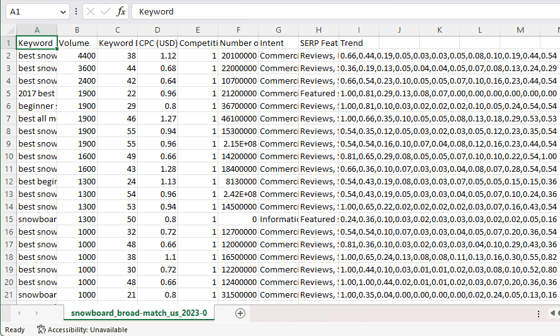Select column C header
Image resolution: width=560 pixels, height=336 pixels.
(x=118, y=30)
